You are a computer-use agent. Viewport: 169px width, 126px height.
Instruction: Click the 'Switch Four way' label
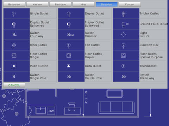point(37,34)
